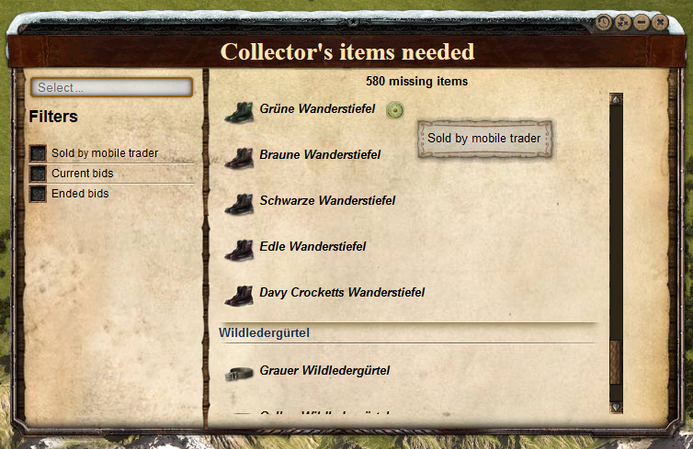Click the scrollbar down arrow
The image size is (693, 449).
(x=616, y=407)
